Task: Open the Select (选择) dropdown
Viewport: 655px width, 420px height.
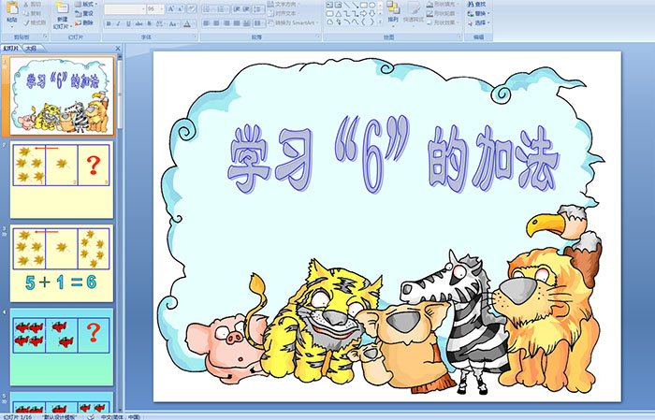Action: coord(479,22)
